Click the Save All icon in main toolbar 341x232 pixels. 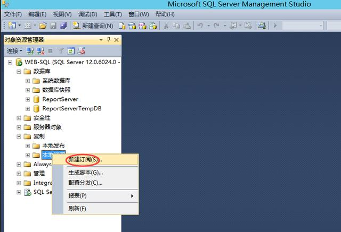pyautogui.click(x=63, y=25)
